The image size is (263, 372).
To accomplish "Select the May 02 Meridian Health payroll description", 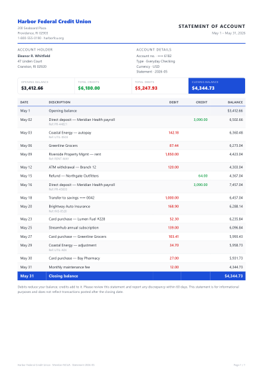I will coord(82,120).
